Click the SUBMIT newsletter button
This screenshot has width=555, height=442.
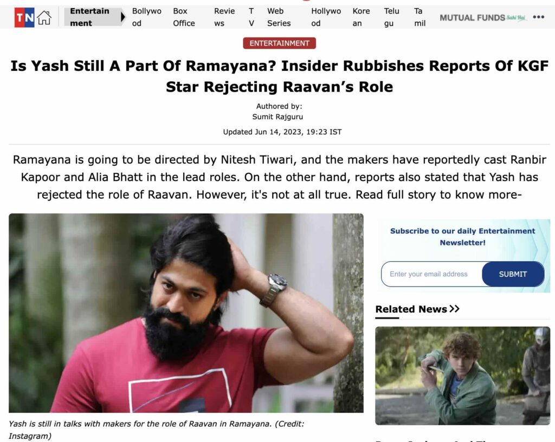point(513,274)
